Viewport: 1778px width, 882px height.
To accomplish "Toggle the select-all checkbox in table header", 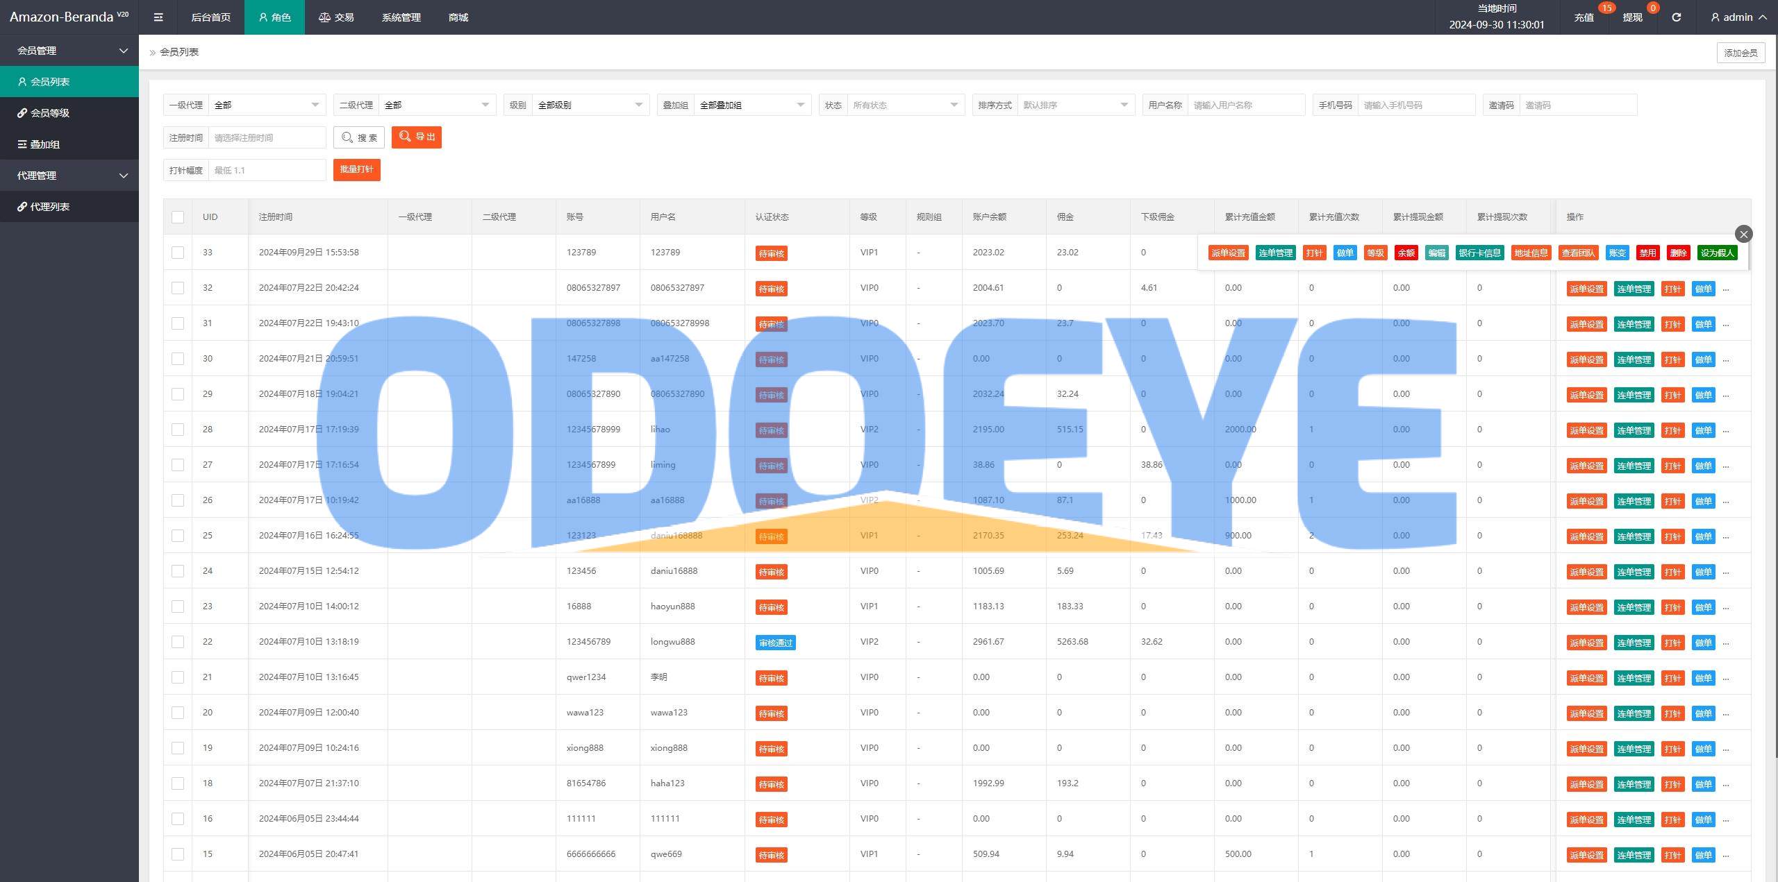I will tap(178, 217).
